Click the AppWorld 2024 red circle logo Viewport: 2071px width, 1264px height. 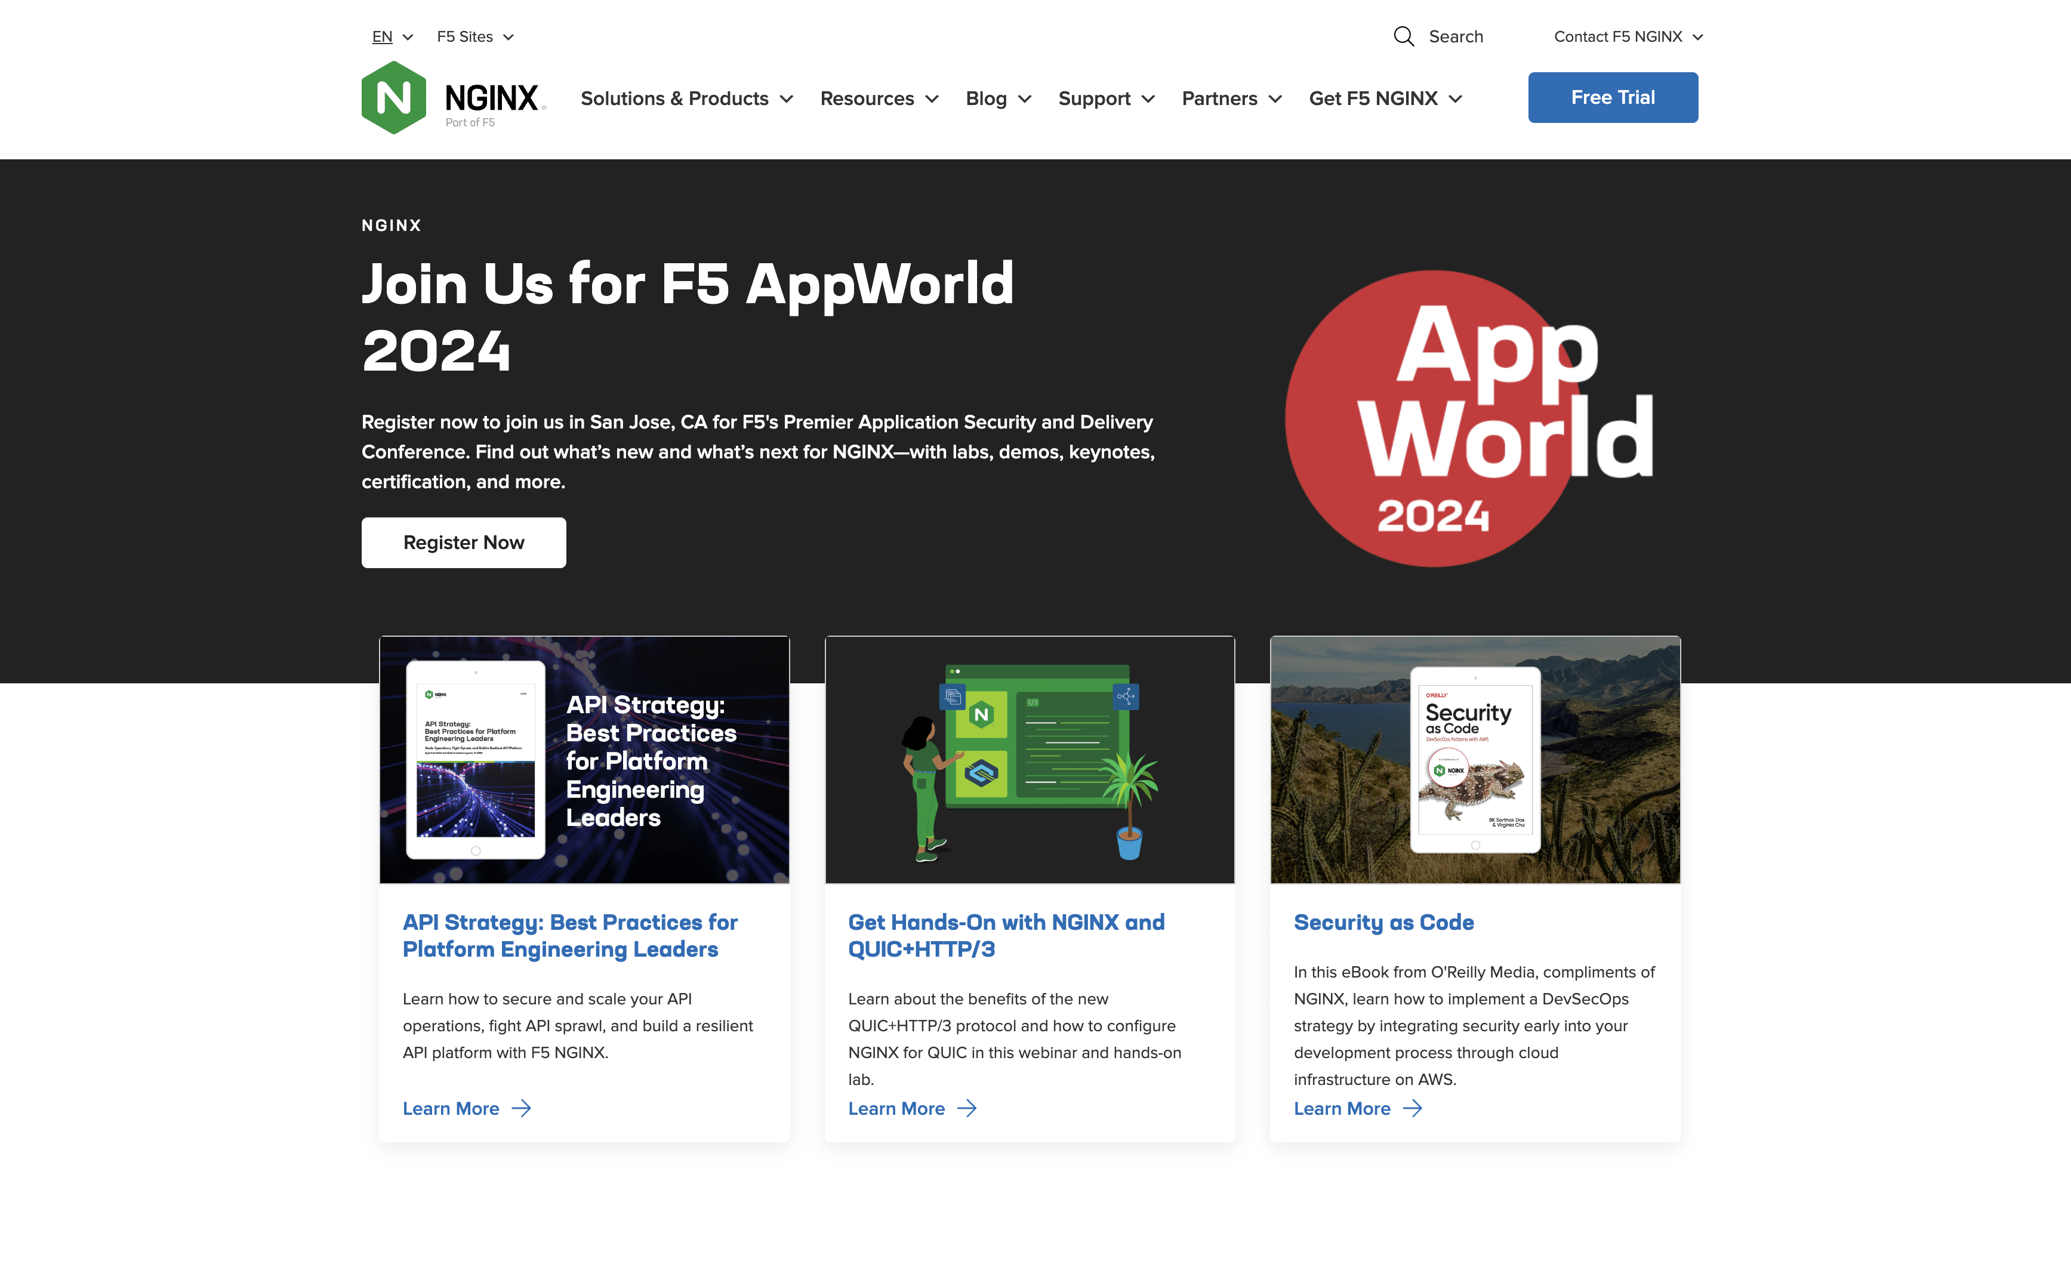tap(1468, 418)
